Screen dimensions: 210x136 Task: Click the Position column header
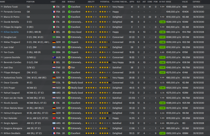(30, 2)
